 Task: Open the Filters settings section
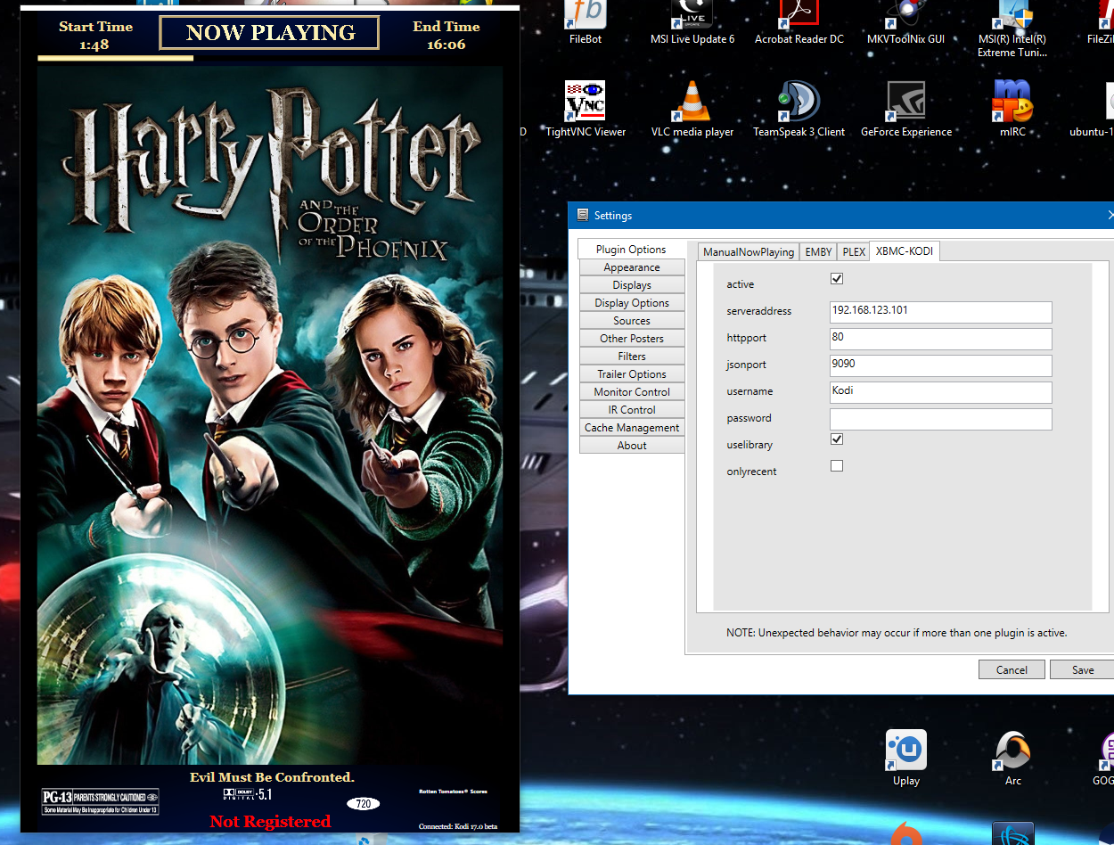(x=632, y=357)
